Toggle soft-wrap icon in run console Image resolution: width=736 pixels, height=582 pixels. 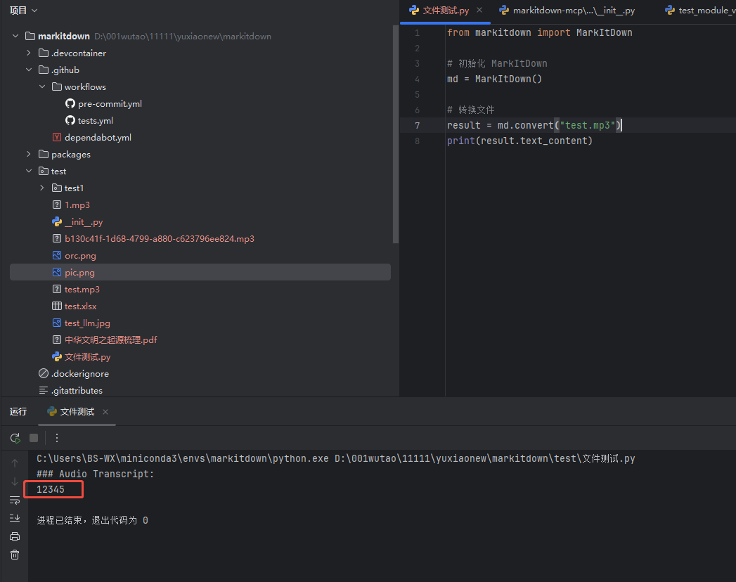(x=15, y=500)
